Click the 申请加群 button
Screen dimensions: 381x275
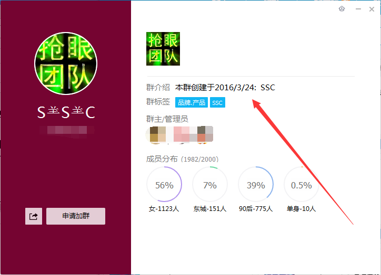click(76, 216)
